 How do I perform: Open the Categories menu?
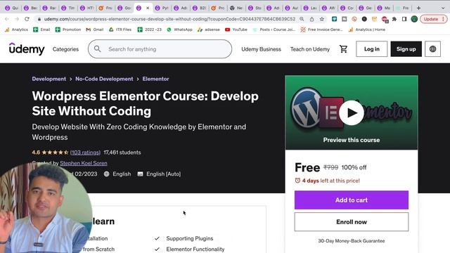pos(65,49)
